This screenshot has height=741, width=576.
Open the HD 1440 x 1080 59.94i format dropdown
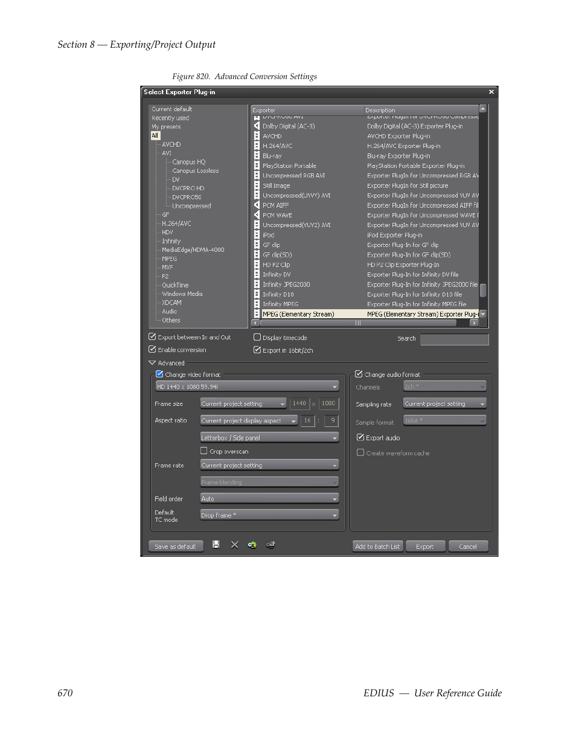pos(247,387)
